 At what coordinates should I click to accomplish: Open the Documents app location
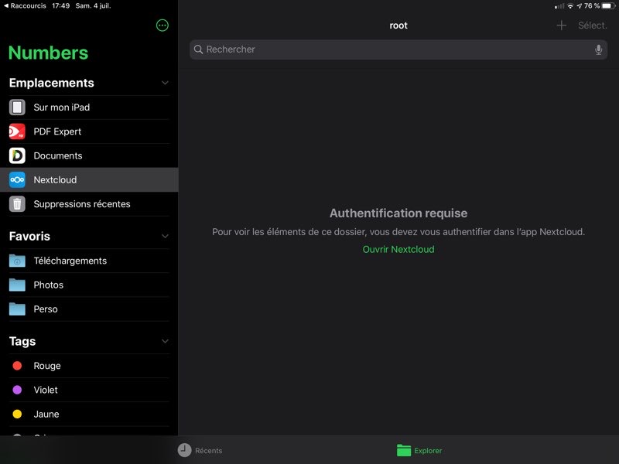(x=58, y=155)
